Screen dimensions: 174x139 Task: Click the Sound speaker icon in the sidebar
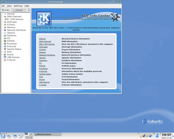click(5, 55)
